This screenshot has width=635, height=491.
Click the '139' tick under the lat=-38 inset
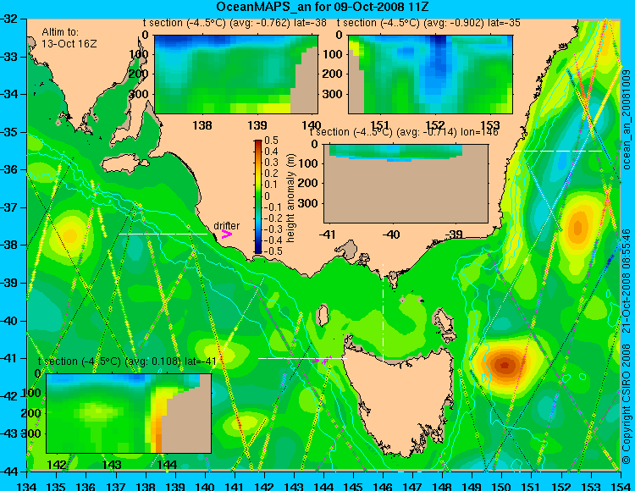[x=257, y=125]
